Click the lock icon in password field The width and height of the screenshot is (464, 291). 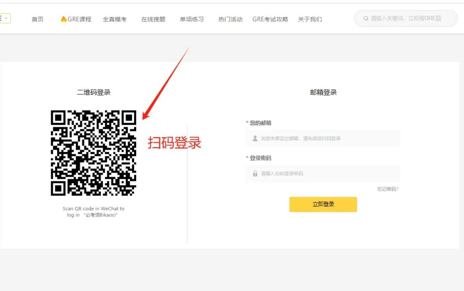pos(255,174)
